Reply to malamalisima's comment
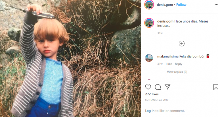 [x=179, y=64]
